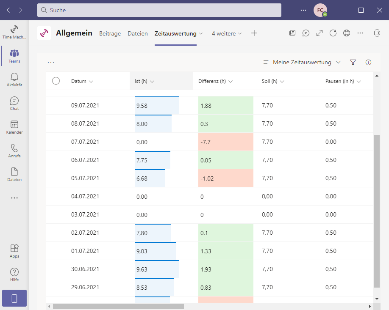Image resolution: width=389 pixels, height=310 pixels.
Task: Toggle the select-all rows circle
Action: pos(56,81)
